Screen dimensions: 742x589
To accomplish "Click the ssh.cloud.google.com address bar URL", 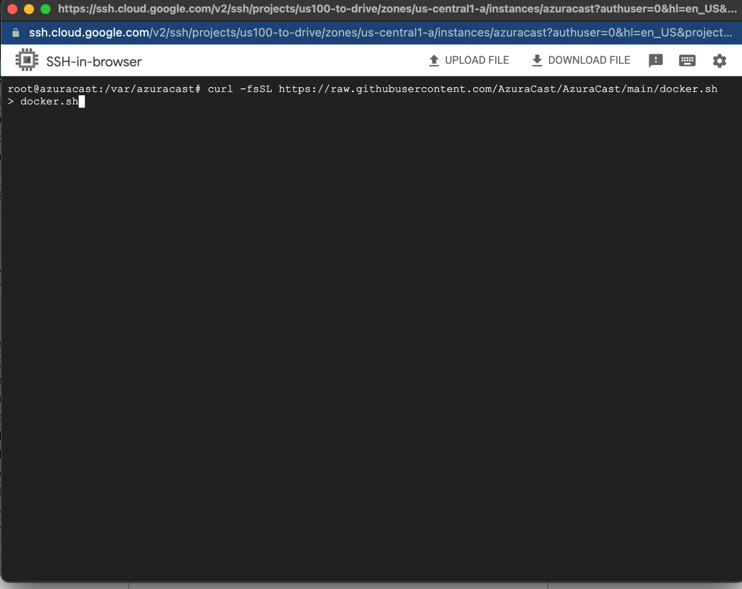I will click(x=380, y=33).
